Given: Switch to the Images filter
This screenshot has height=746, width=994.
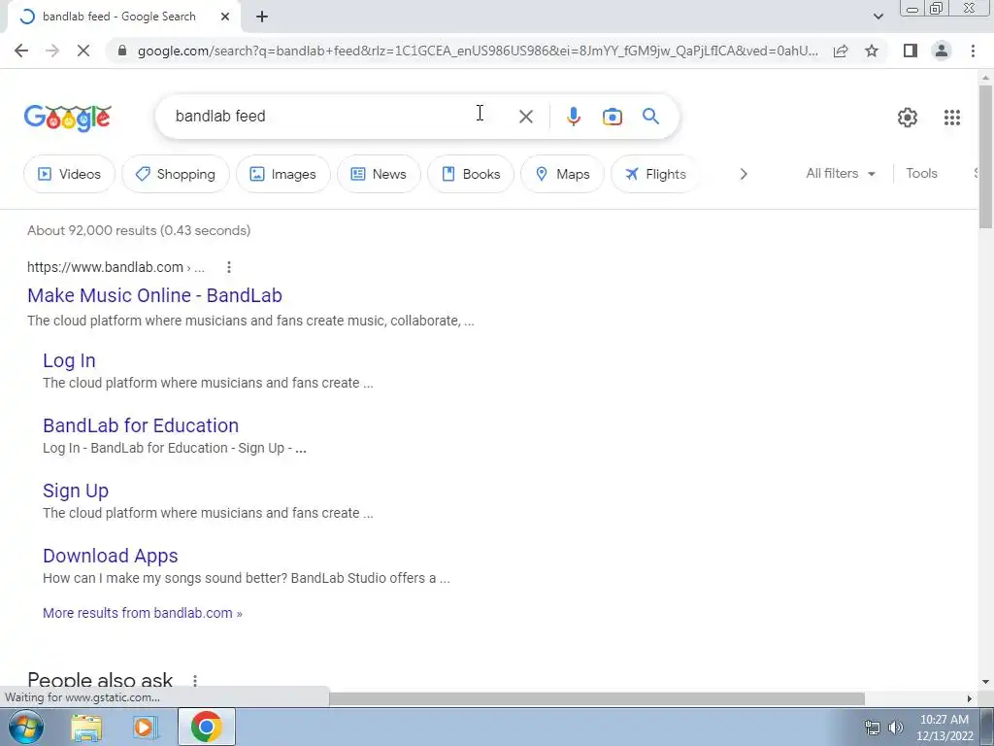Looking at the screenshot, I should [x=282, y=174].
